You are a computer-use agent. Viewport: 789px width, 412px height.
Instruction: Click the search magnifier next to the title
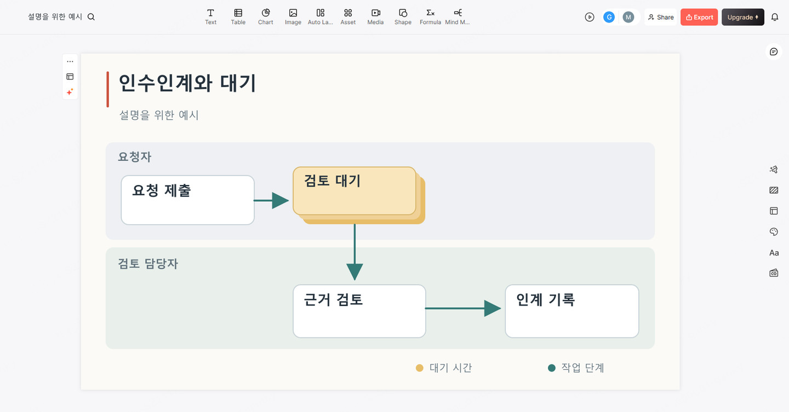tap(92, 17)
